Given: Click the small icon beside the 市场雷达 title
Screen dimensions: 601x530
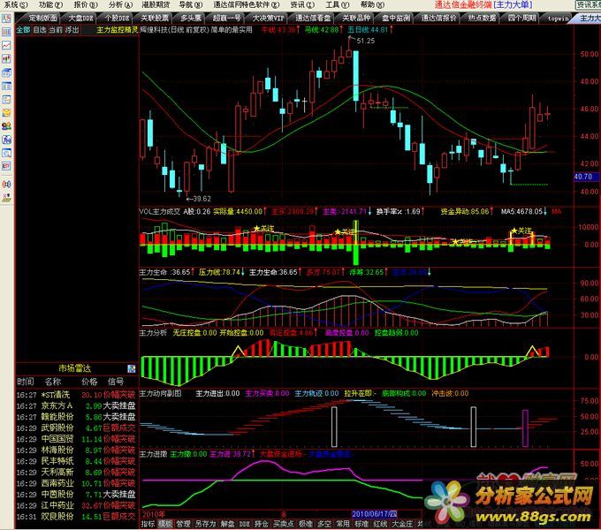Looking at the screenshot, I should [x=132, y=368].
